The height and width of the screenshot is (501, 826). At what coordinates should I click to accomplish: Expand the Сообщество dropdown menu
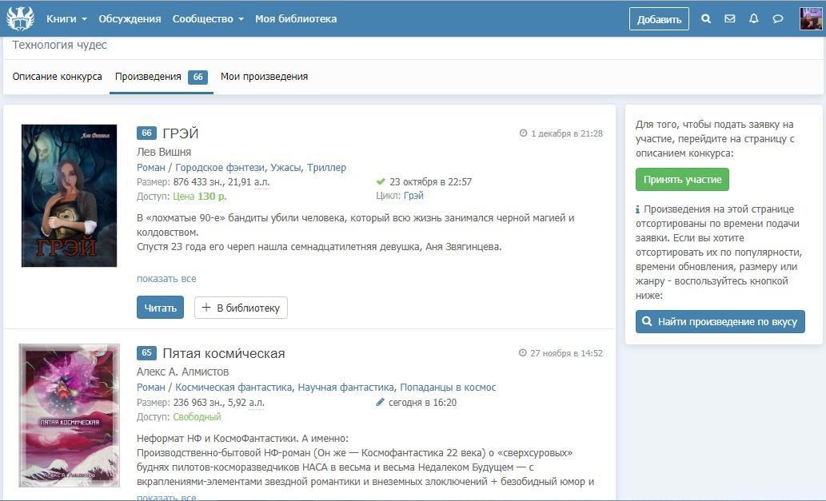tap(208, 19)
